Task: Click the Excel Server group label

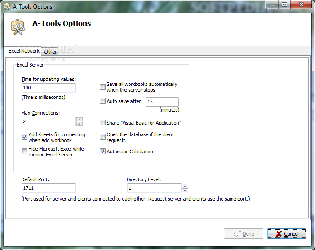Action: tap(30, 65)
